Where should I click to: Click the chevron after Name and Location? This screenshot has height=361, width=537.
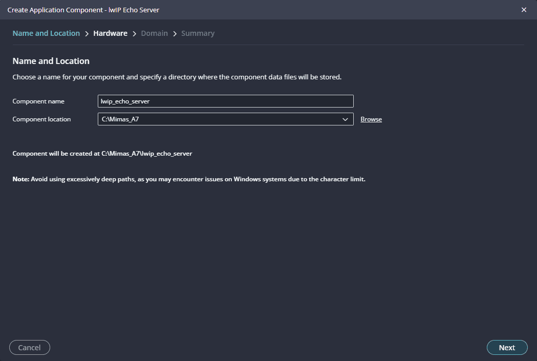pos(87,34)
